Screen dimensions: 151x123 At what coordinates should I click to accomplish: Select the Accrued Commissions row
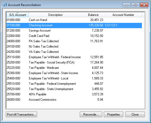pos(74,100)
